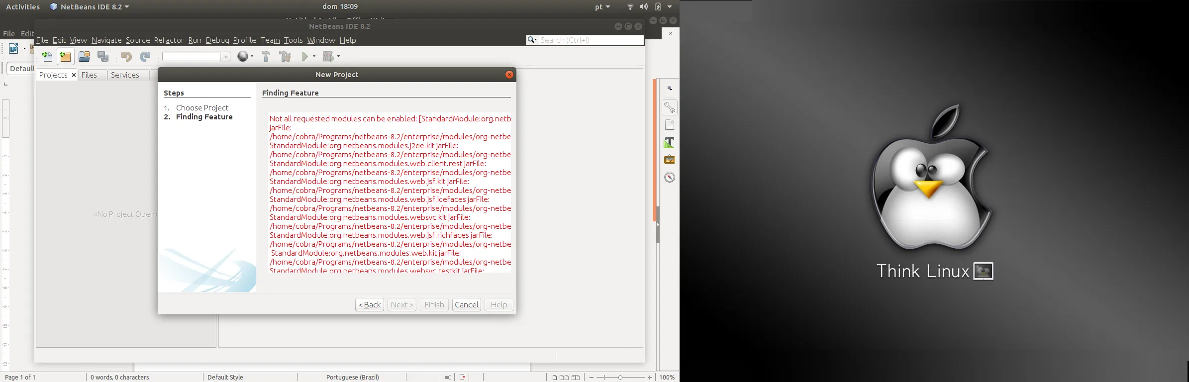This screenshot has height=382, width=1189.
Task: Open the Team menu
Action: [270, 40]
